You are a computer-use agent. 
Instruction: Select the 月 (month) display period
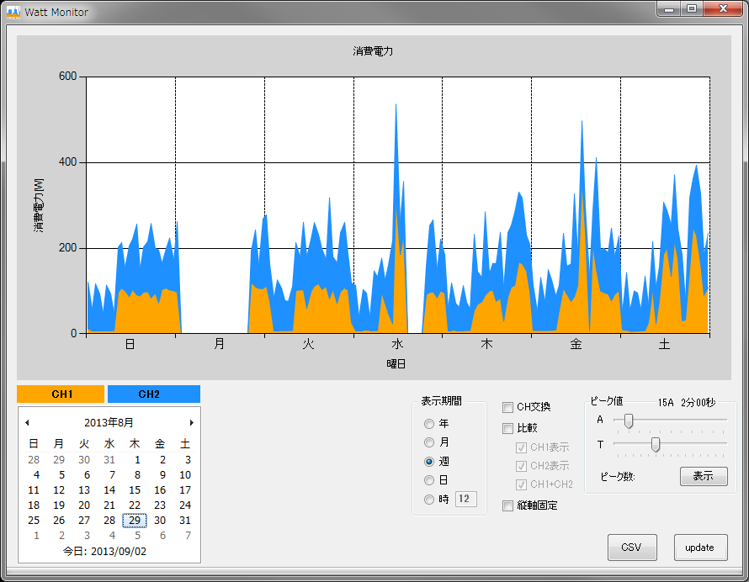click(x=429, y=442)
